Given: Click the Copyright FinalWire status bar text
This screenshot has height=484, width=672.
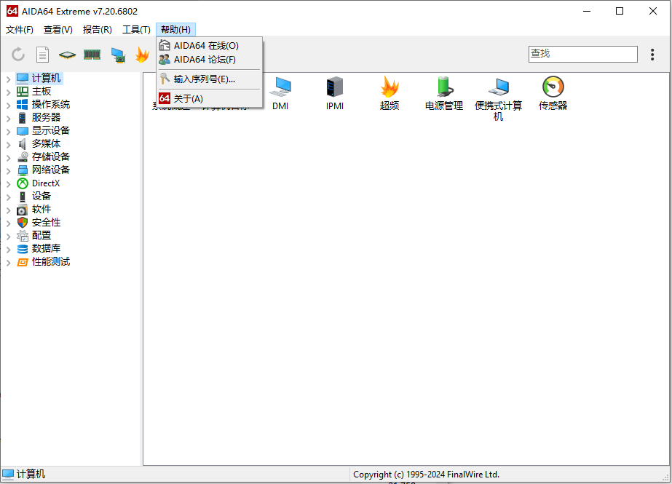Looking at the screenshot, I should coord(426,475).
